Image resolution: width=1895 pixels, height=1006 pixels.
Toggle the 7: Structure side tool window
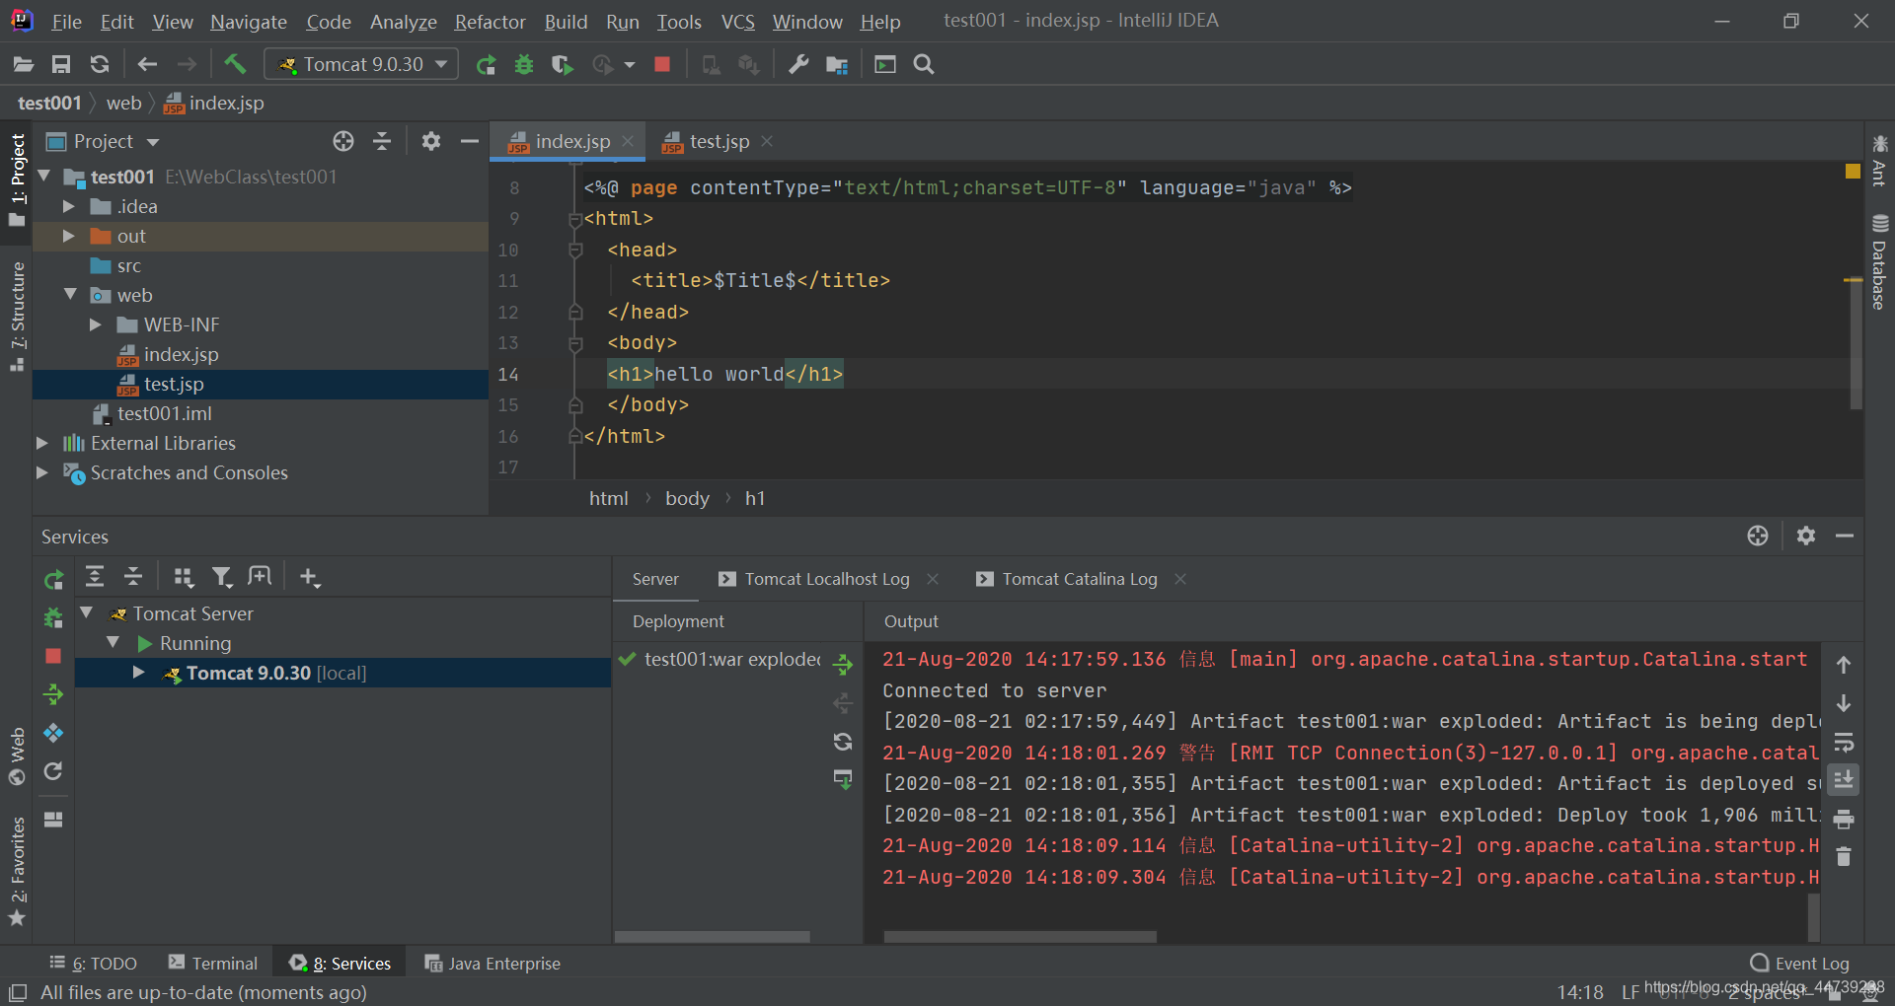tap(17, 316)
